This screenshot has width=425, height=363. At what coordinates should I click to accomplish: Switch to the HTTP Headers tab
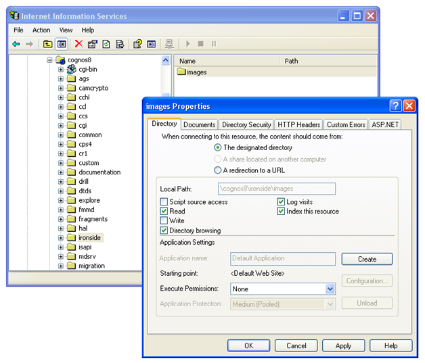pos(298,124)
